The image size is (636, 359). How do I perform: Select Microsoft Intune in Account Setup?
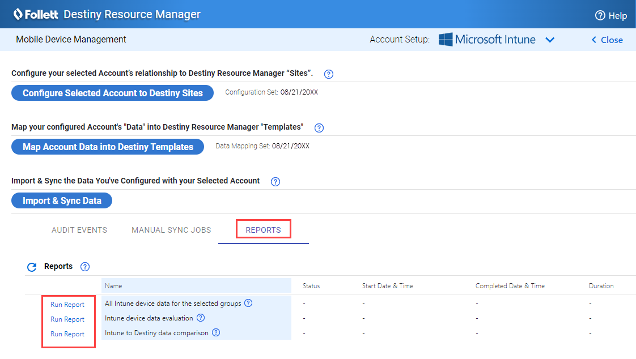tap(495, 39)
